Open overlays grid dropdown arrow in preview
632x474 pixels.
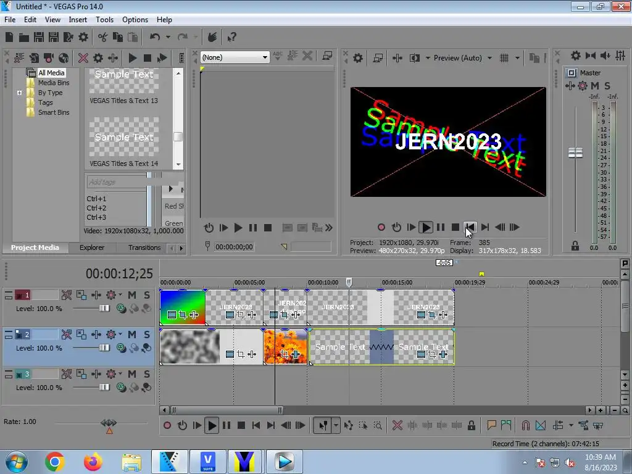[517, 58]
